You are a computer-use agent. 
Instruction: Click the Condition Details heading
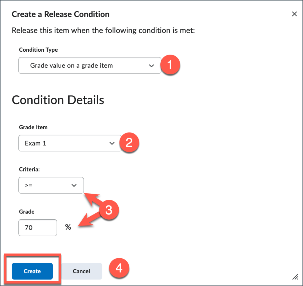point(58,100)
